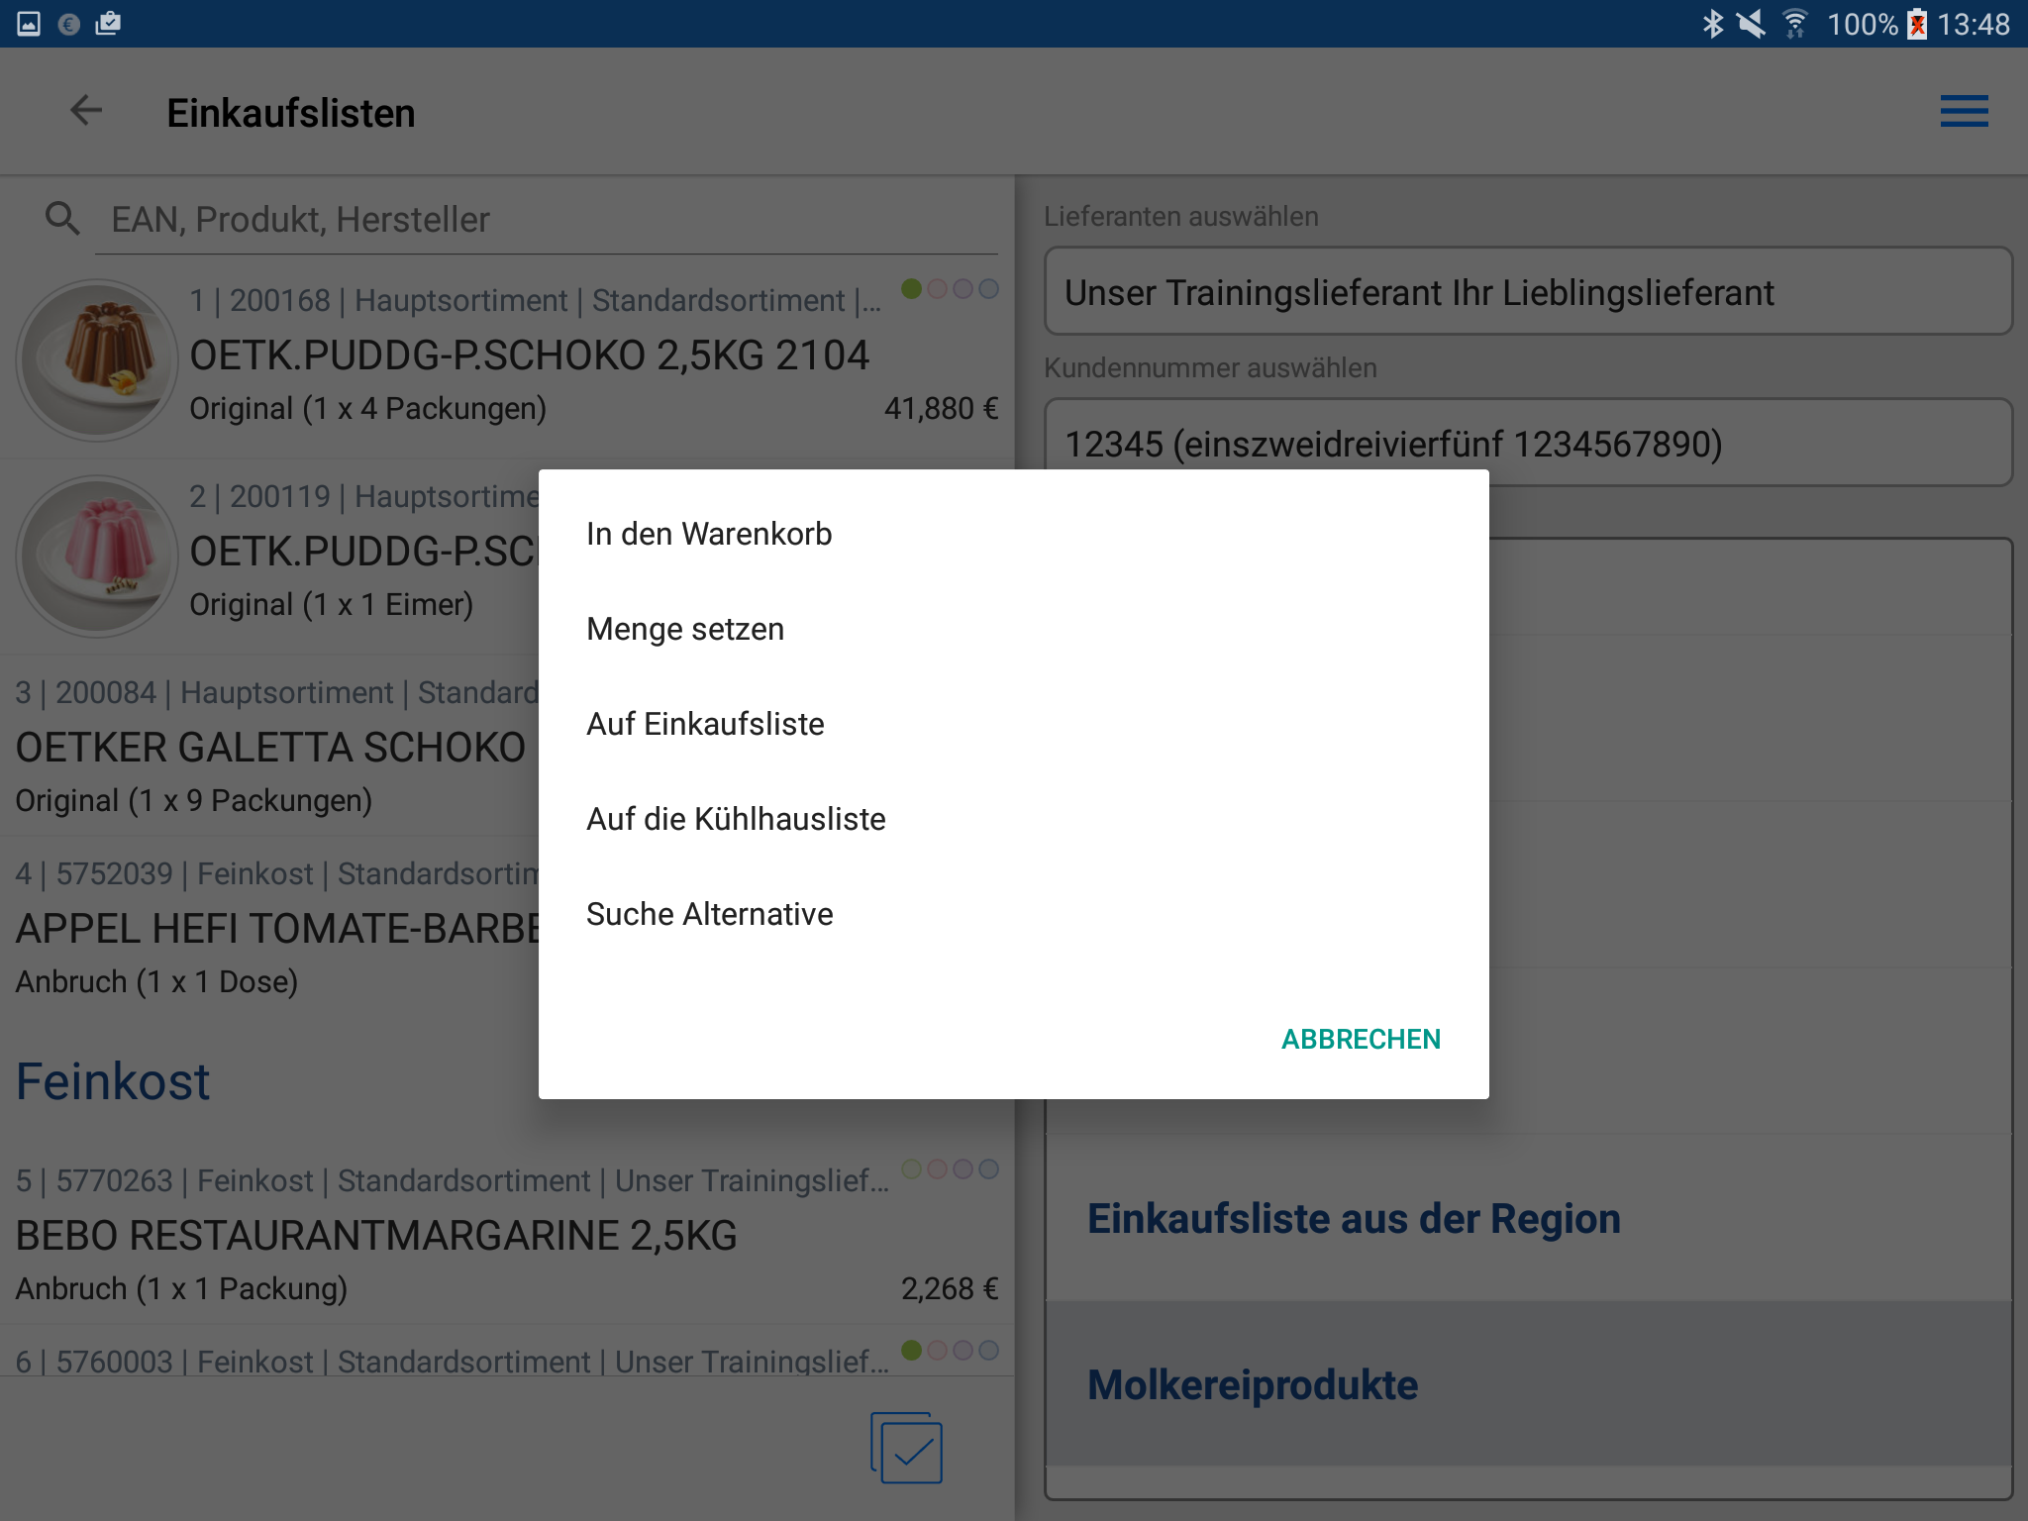Tap the Bluetooth icon in status bar

click(x=1712, y=24)
